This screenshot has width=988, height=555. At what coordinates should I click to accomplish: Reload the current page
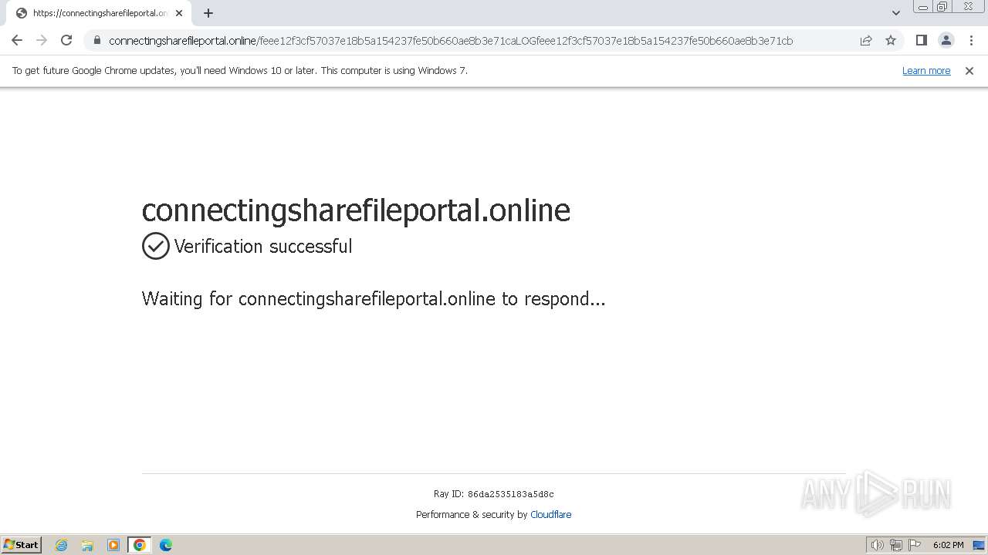66,40
